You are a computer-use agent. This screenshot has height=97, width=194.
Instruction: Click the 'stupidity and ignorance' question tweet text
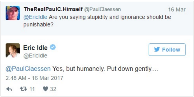[97, 21]
